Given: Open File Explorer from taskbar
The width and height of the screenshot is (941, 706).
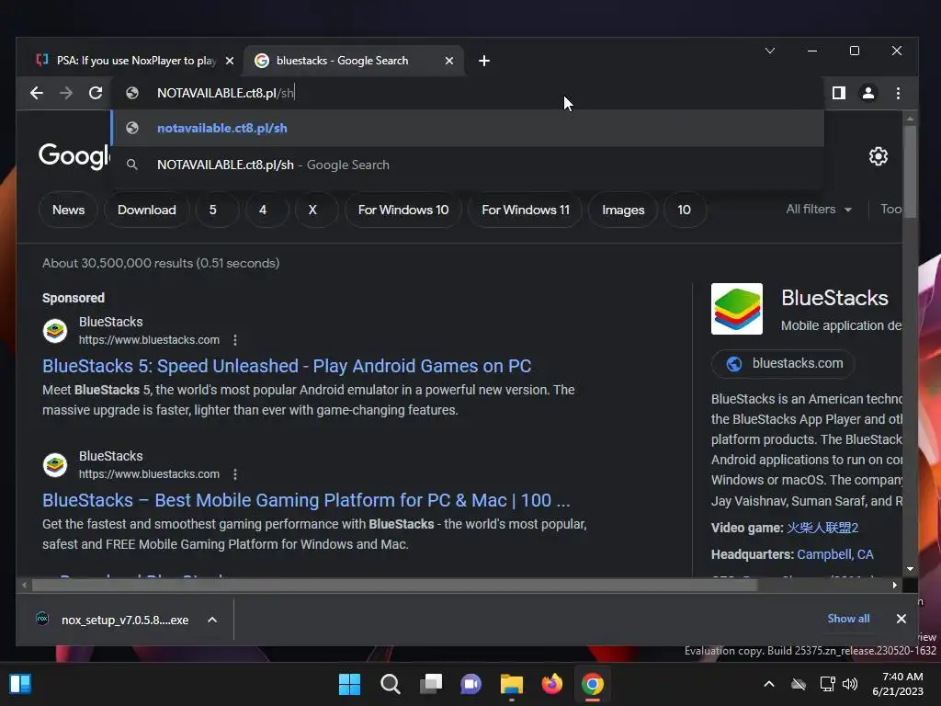Looking at the screenshot, I should coord(511,684).
